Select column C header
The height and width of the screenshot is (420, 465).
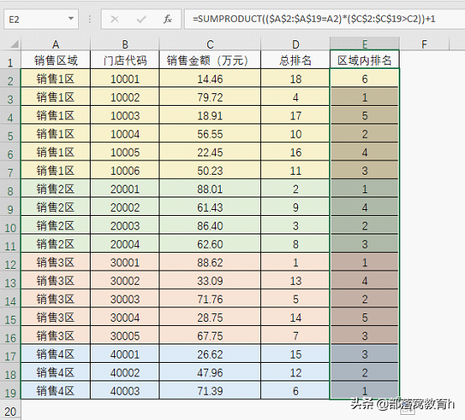(x=210, y=45)
